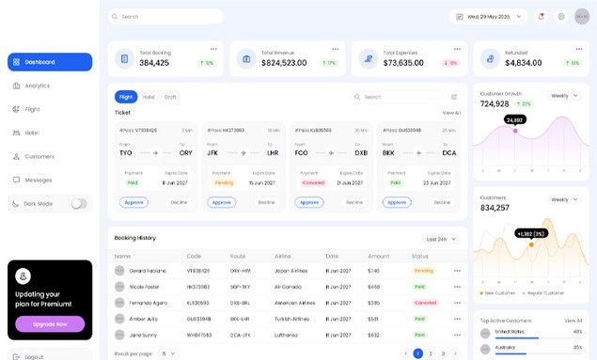Click the Upgrade Now button
The width and height of the screenshot is (597, 360).
(x=50, y=324)
